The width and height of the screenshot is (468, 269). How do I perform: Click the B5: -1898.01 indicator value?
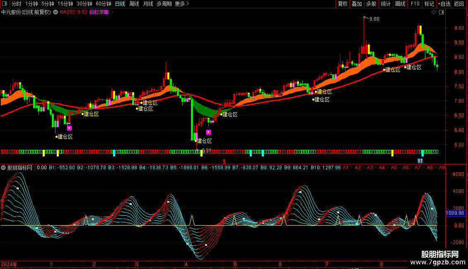coord(184,168)
